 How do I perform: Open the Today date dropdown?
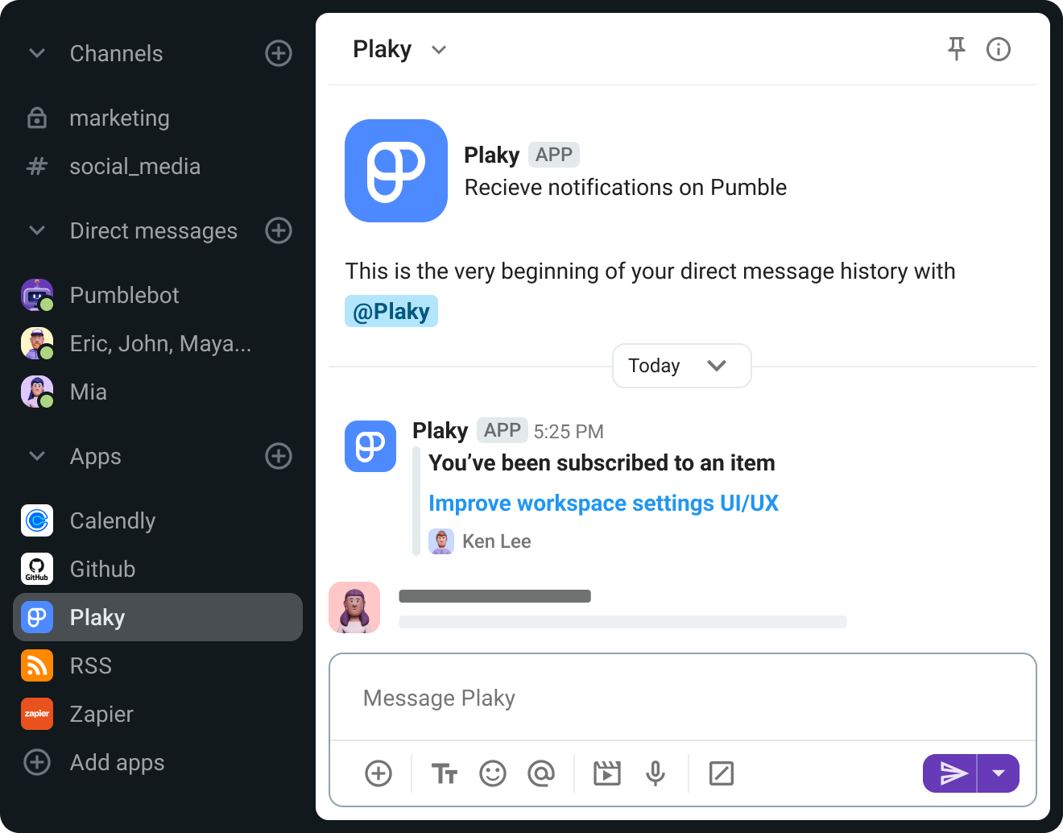pyautogui.click(x=682, y=366)
